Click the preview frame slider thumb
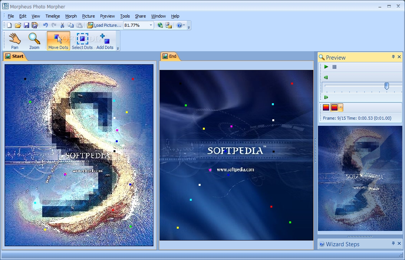 [387, 86]
